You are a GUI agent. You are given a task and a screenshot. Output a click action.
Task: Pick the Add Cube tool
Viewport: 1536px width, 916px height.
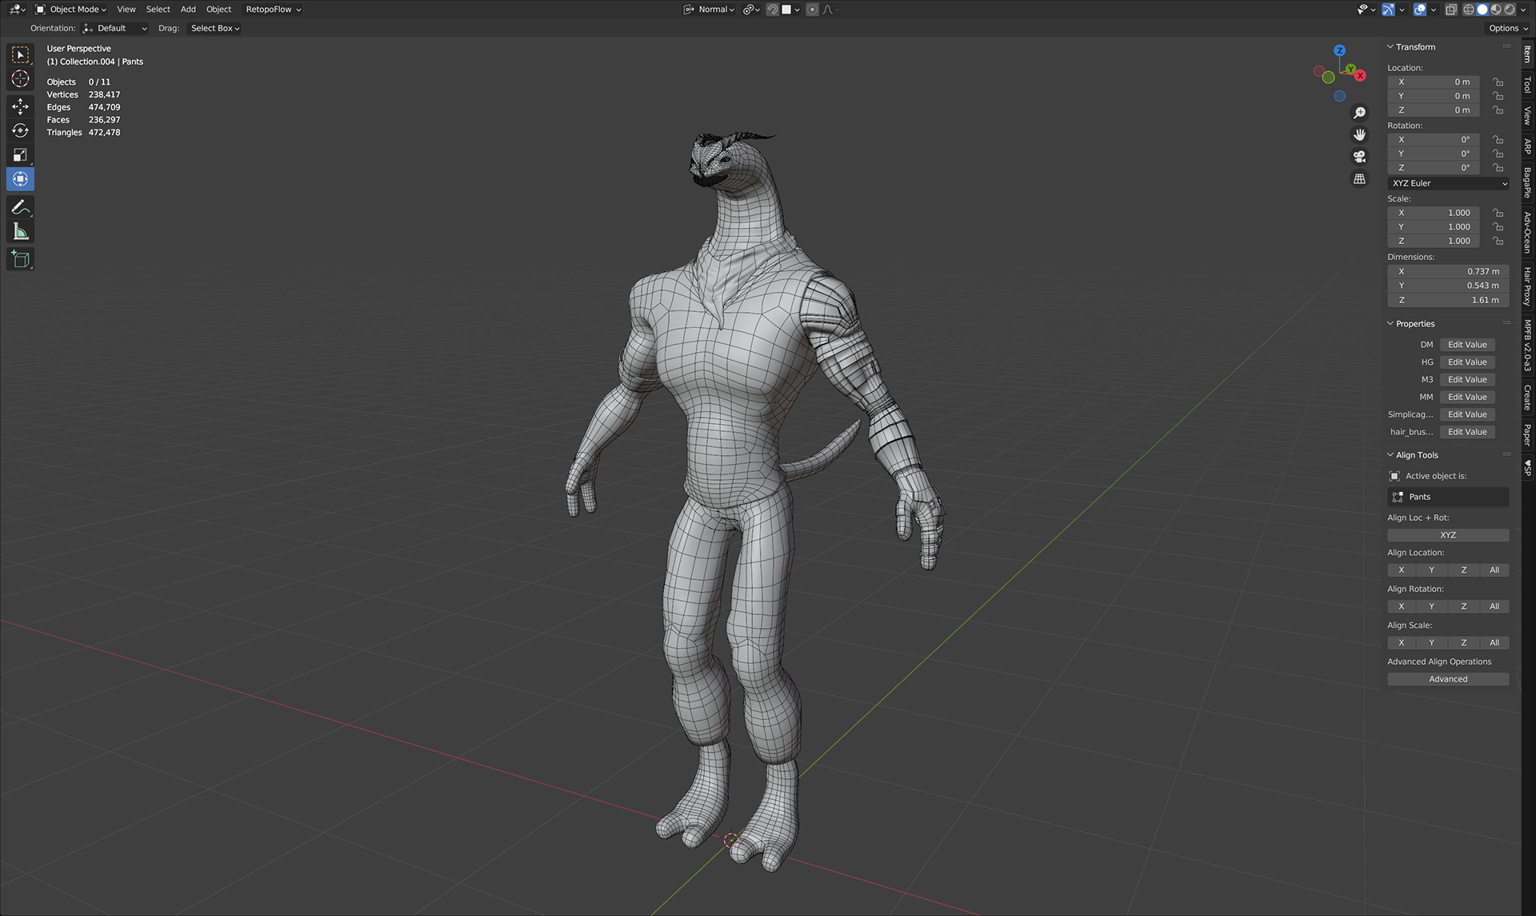[20, 259]
